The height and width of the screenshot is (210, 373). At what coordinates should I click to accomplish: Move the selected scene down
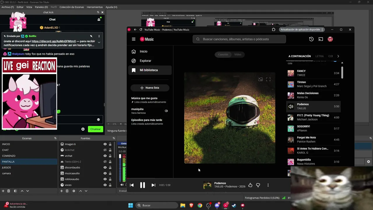pyautogui.click(x=28, y=191)
